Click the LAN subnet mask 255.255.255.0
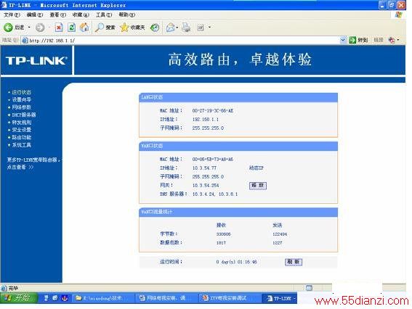This screenshot has height=309, width=412. pos(208,128)
